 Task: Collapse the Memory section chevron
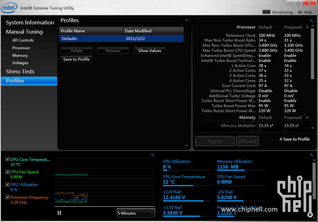(x=307, y=118)
